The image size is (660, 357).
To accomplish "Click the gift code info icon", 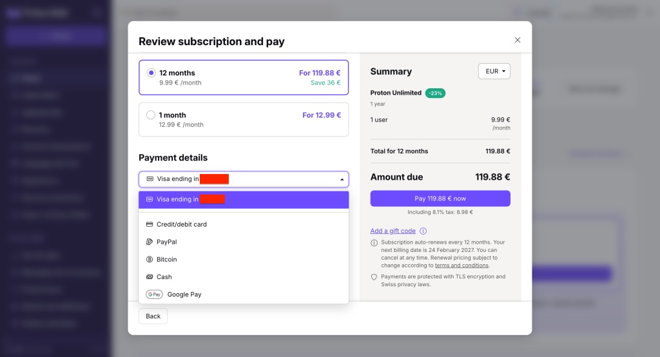I will 423,231.
